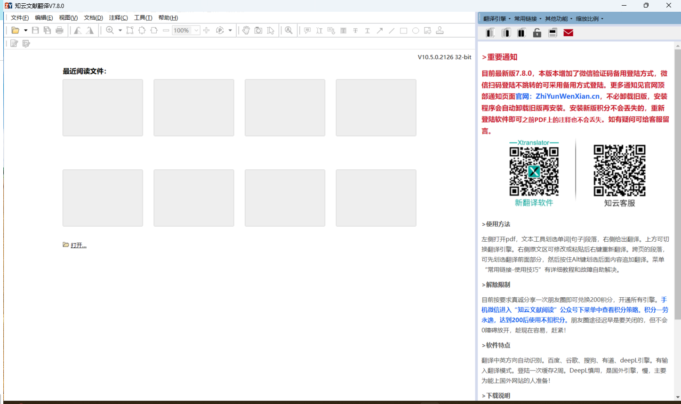Select the Typewriter text tool
Image resolution: width=681 pixels, height=404 pixels.
point(320,31)
